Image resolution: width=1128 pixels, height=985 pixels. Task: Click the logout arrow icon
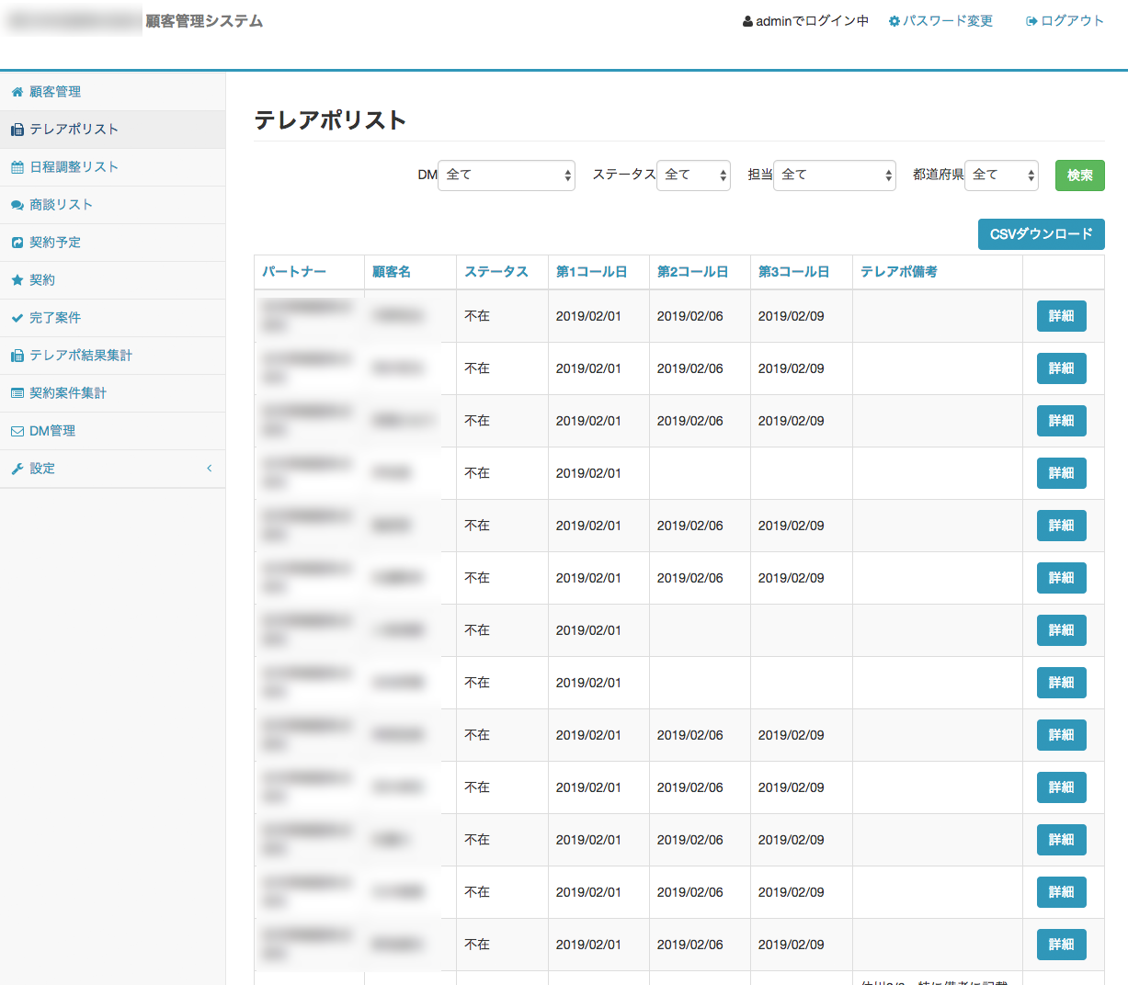point(1031,21)
